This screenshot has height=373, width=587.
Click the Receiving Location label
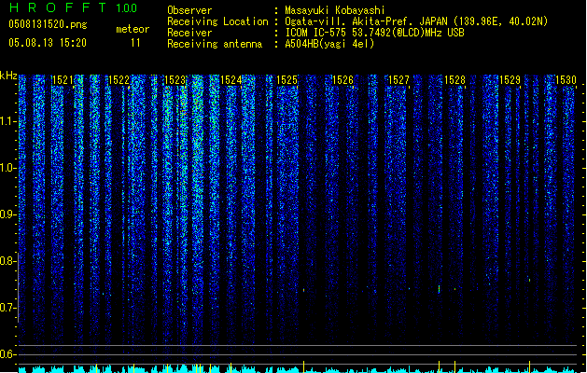[217, 21]
